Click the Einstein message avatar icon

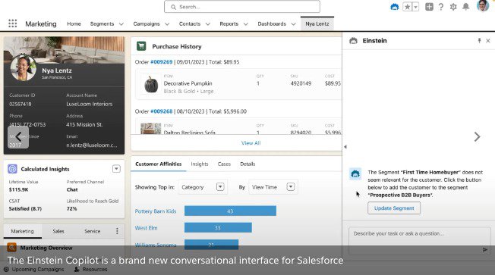pos(355,174)
